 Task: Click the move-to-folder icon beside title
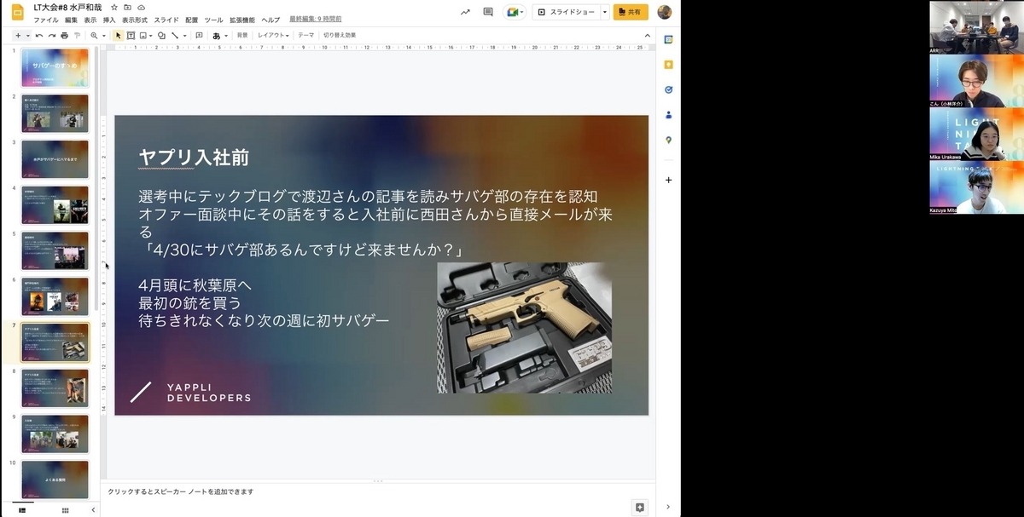click(x=127, y=7)
